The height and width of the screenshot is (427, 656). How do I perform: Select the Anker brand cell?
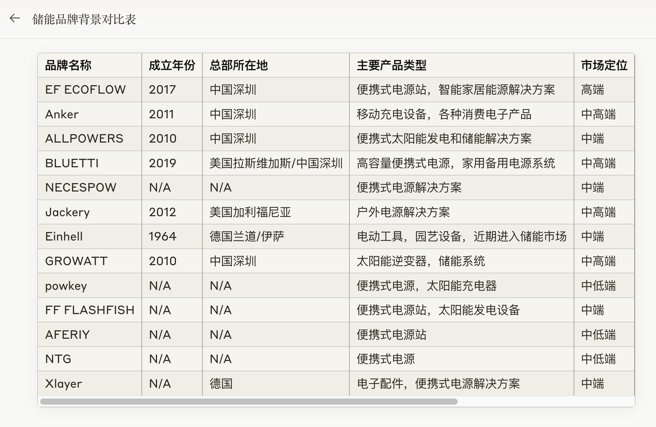click(x=90, y=114)
